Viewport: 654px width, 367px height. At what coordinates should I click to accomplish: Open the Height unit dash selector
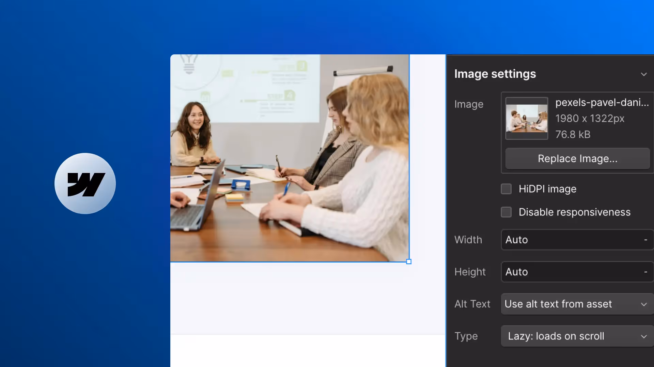[645, 272]
